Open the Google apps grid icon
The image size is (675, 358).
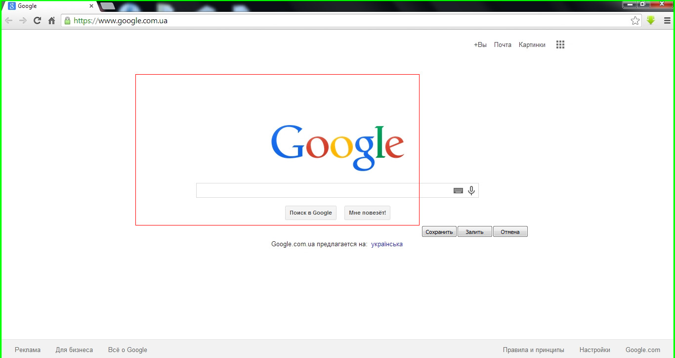[560, 45]
